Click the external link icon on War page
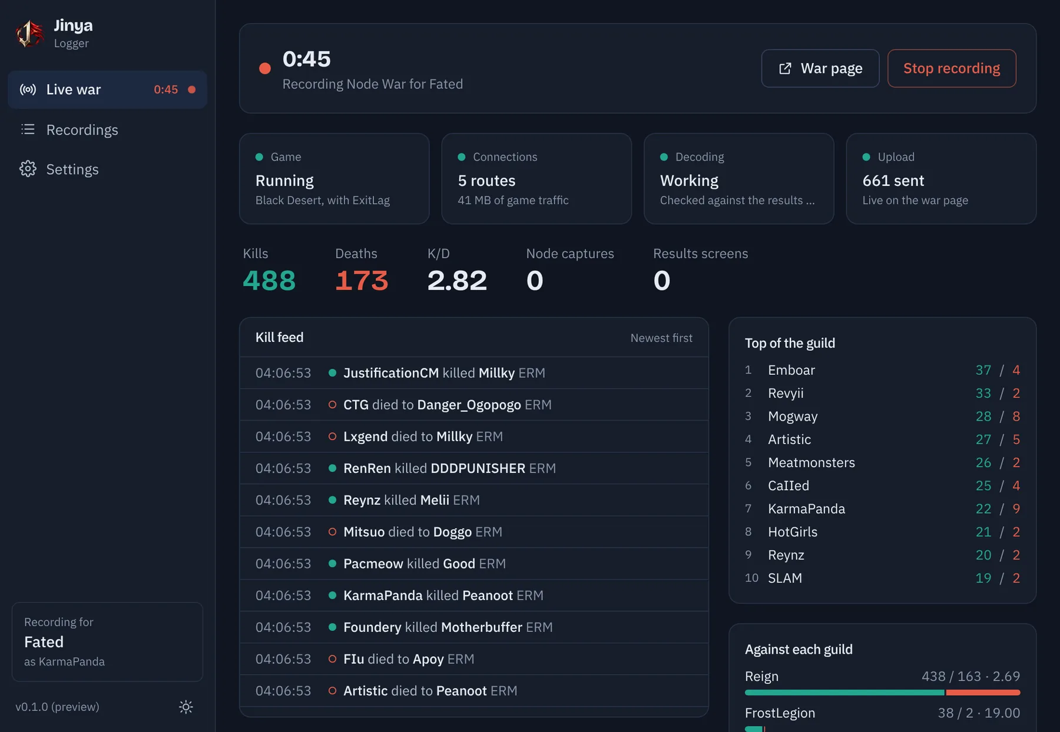This screenshot has width=1060, height=732. [785, 69]
